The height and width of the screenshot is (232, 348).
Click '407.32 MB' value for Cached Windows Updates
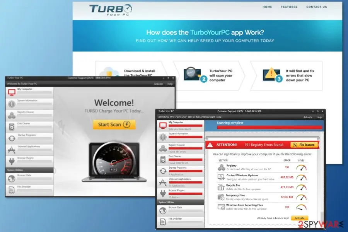(287, 177)
